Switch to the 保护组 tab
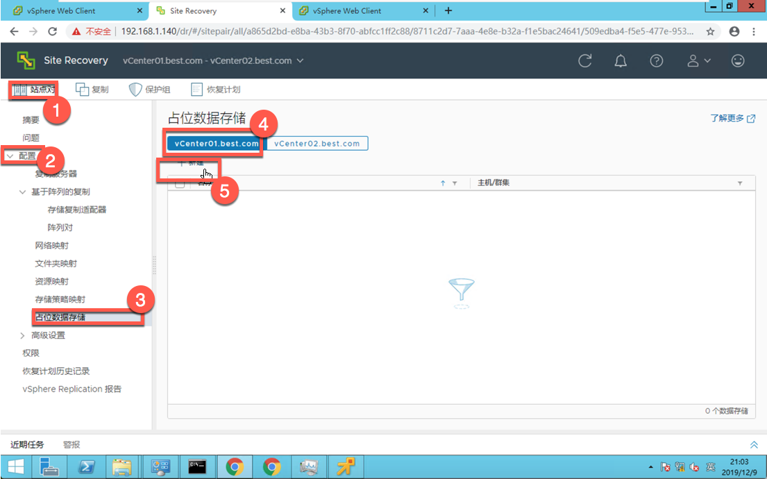 [x=150, y=90]
